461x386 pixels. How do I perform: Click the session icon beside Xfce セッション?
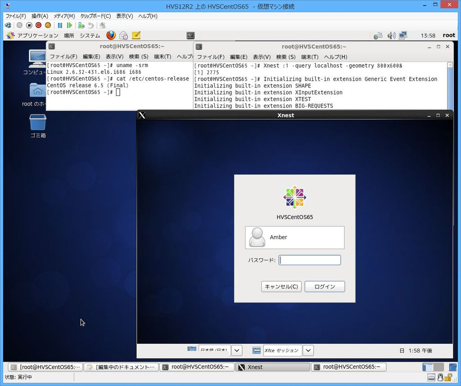[x=256, y=350]
